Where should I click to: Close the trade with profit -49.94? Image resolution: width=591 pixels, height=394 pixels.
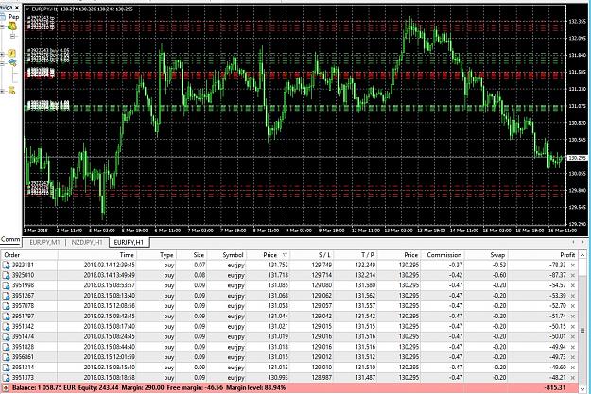pyautogui.click(x=572, y=347)
